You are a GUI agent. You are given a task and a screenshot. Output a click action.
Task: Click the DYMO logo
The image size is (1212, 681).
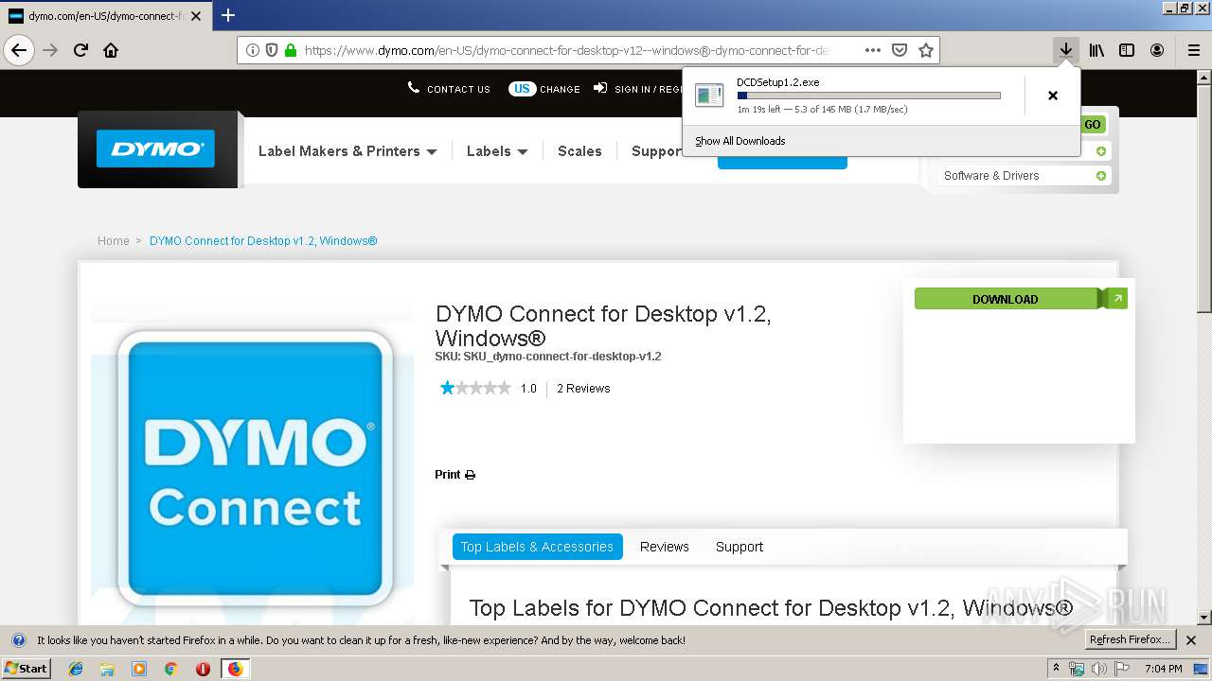click(155, 148)
